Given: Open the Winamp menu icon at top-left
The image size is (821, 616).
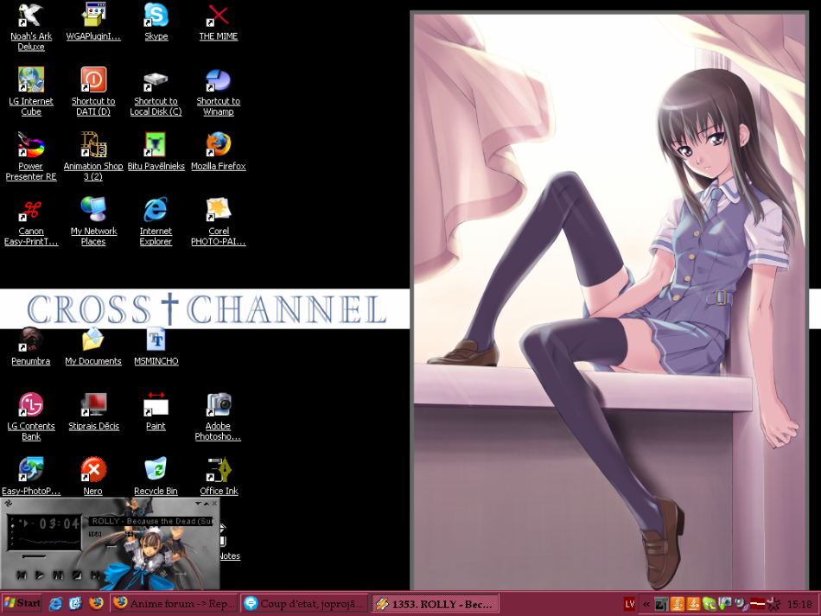Looking at the screenshot, I should 8,504.
